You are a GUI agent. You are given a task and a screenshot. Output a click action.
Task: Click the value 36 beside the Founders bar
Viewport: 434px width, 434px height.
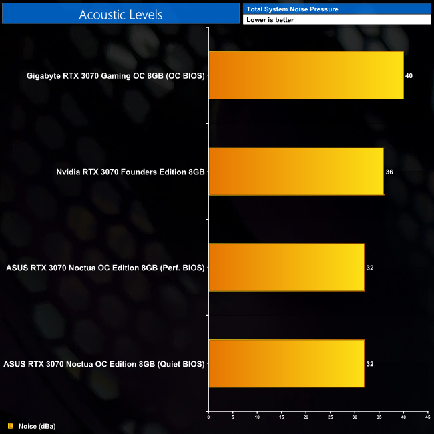389,172
